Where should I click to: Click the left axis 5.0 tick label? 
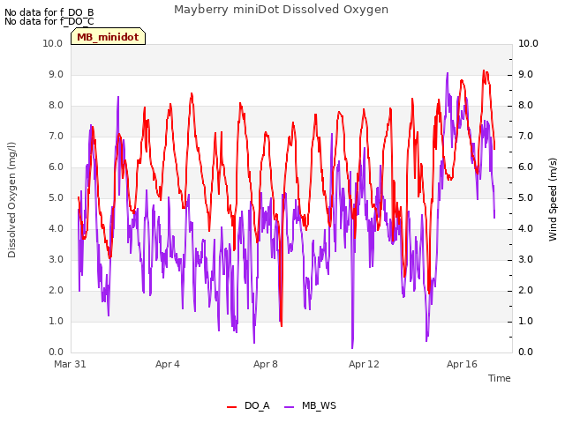click(x=56, y=197)
